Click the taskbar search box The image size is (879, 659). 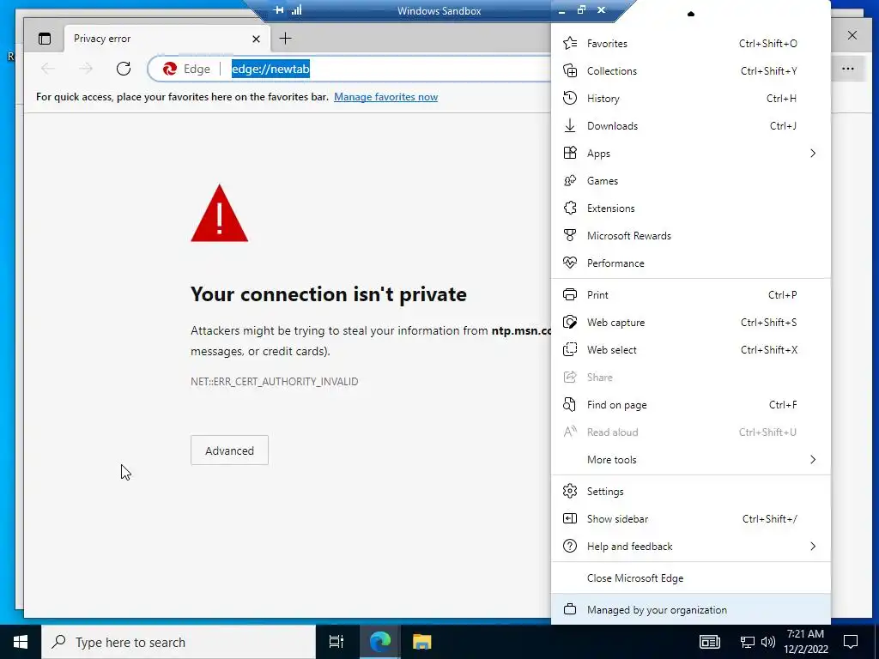(179, 642)
